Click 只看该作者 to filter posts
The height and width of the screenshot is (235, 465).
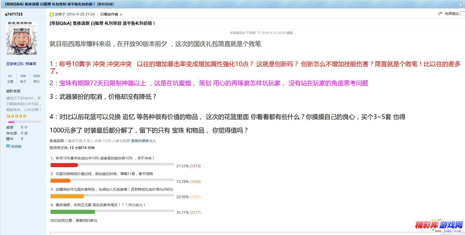(109, 15)
